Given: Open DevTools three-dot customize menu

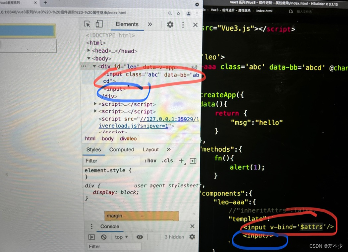Looking at the screenshot, I should [x=183, y=25].
